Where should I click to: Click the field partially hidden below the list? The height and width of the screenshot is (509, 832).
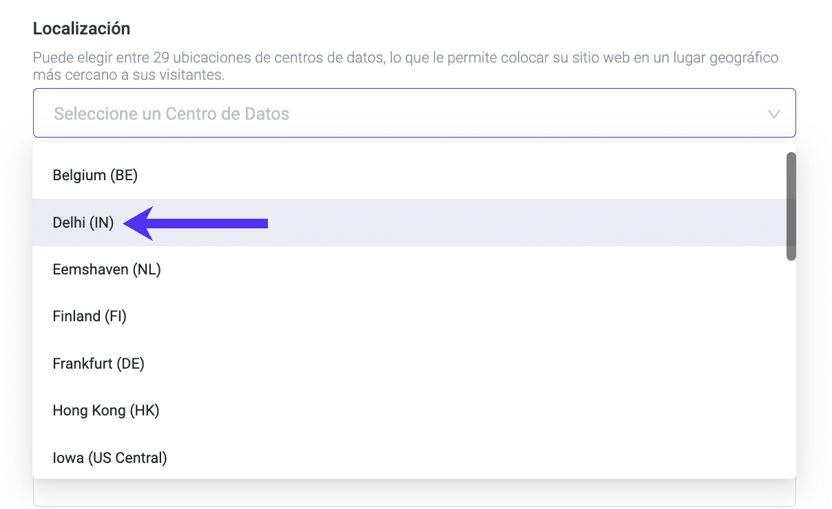(413, 494)
